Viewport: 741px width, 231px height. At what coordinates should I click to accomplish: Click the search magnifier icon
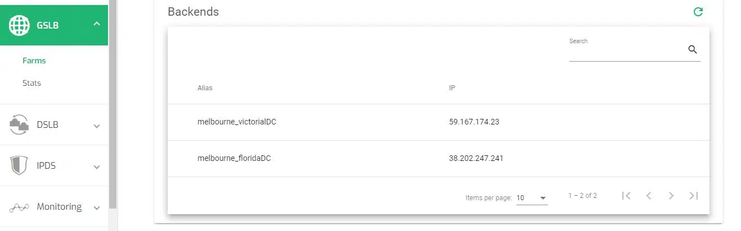693,50
